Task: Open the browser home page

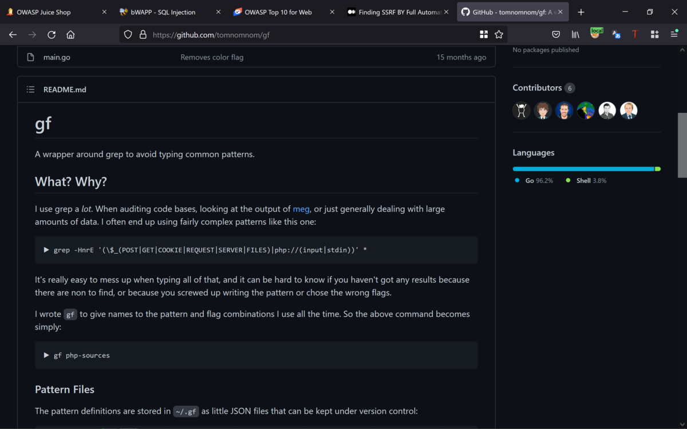Action: [70, 35]
